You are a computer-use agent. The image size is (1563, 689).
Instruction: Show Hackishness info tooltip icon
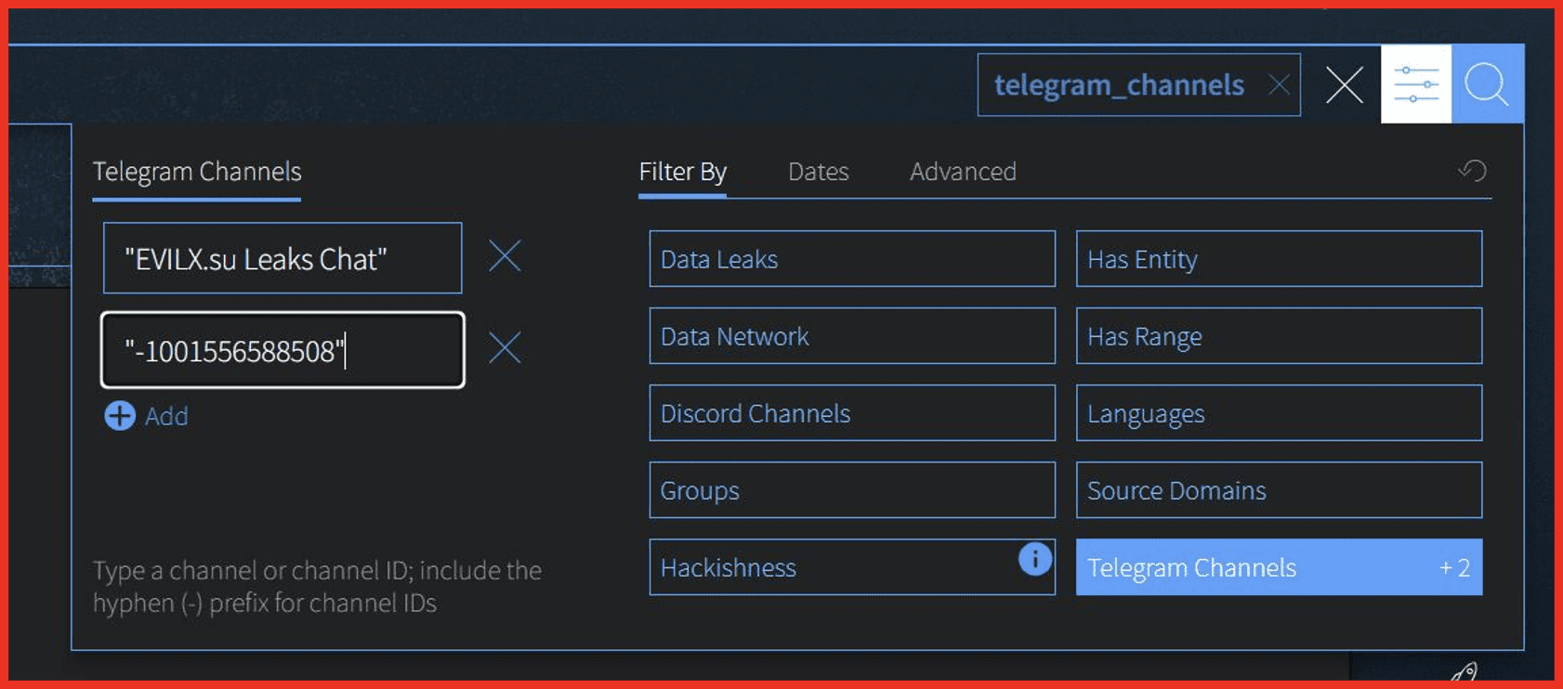point(1035,558)
